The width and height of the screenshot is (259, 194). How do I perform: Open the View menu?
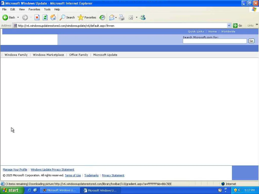(x=22, y=9)
